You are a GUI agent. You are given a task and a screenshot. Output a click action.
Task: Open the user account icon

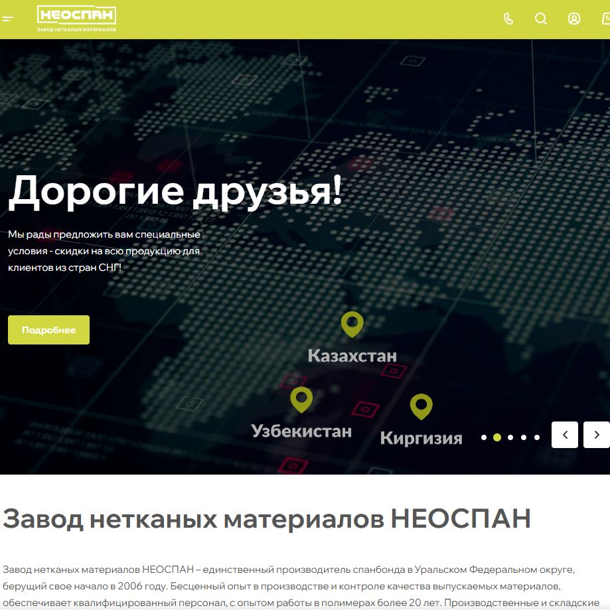tap(573, 19)
